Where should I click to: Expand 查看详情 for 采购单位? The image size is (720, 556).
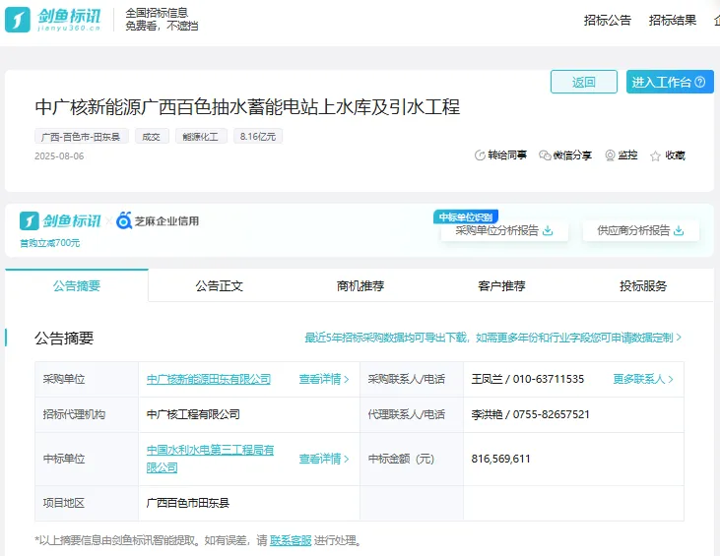click(324, 379)
